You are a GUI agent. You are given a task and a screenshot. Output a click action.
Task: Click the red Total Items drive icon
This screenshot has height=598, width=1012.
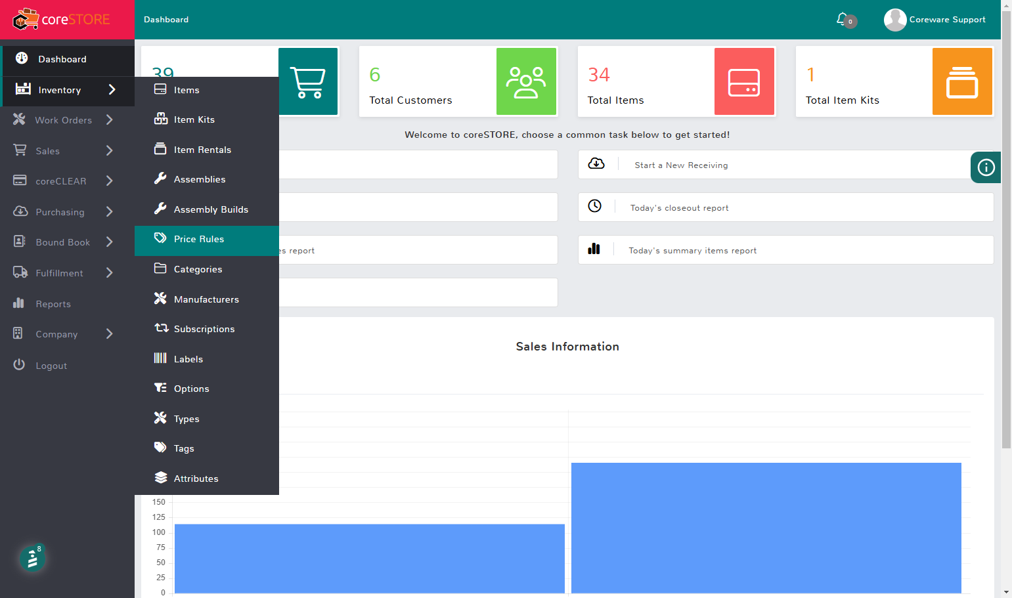[744, 81]
